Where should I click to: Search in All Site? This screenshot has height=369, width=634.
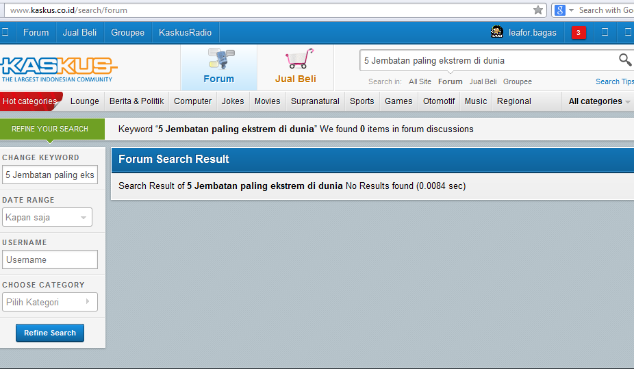[x=420, y=81]
